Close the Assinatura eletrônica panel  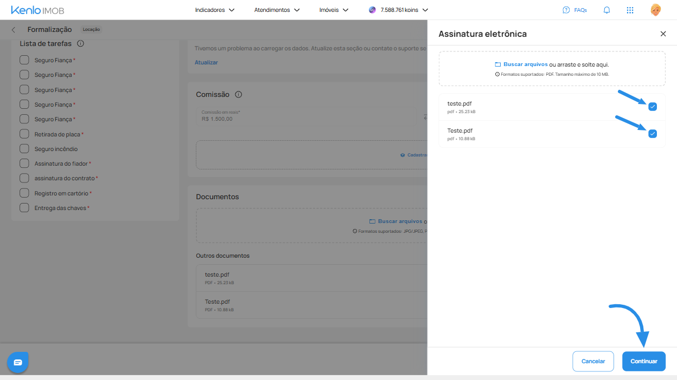[663, 34]
